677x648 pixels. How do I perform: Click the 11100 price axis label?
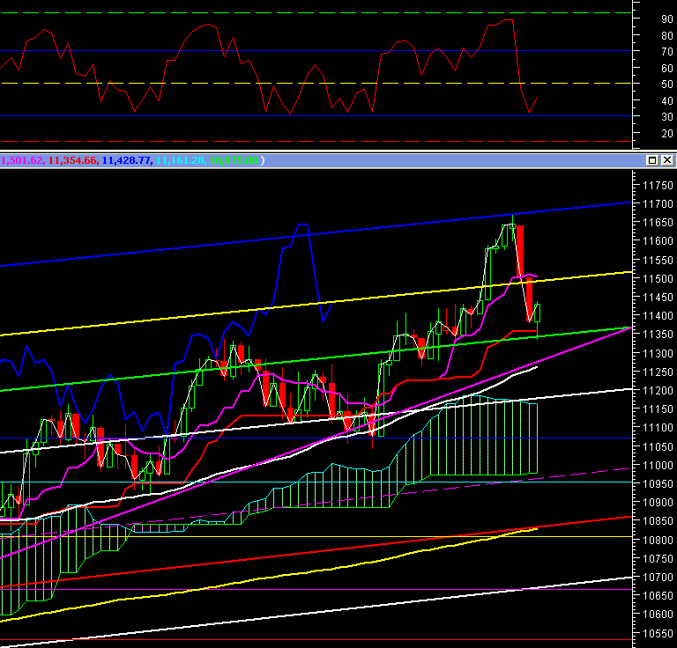658,428
